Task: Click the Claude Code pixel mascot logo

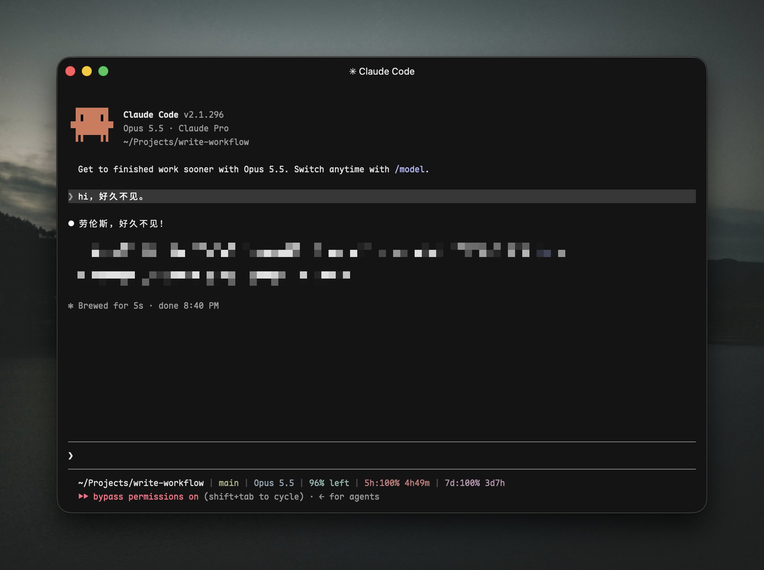Action: click(x=92, y=125)
